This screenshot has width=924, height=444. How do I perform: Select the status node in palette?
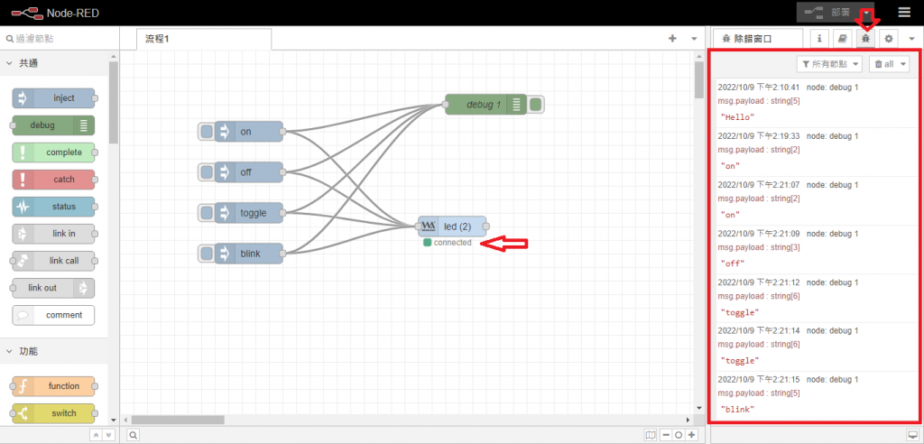click(53, 207)
